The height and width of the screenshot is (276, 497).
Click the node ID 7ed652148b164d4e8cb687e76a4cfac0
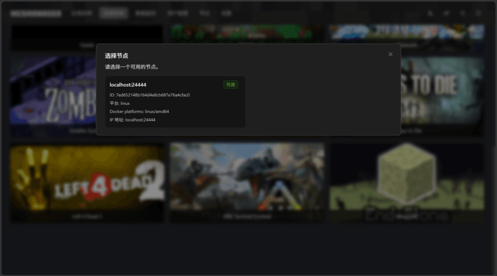coord(149,95)
